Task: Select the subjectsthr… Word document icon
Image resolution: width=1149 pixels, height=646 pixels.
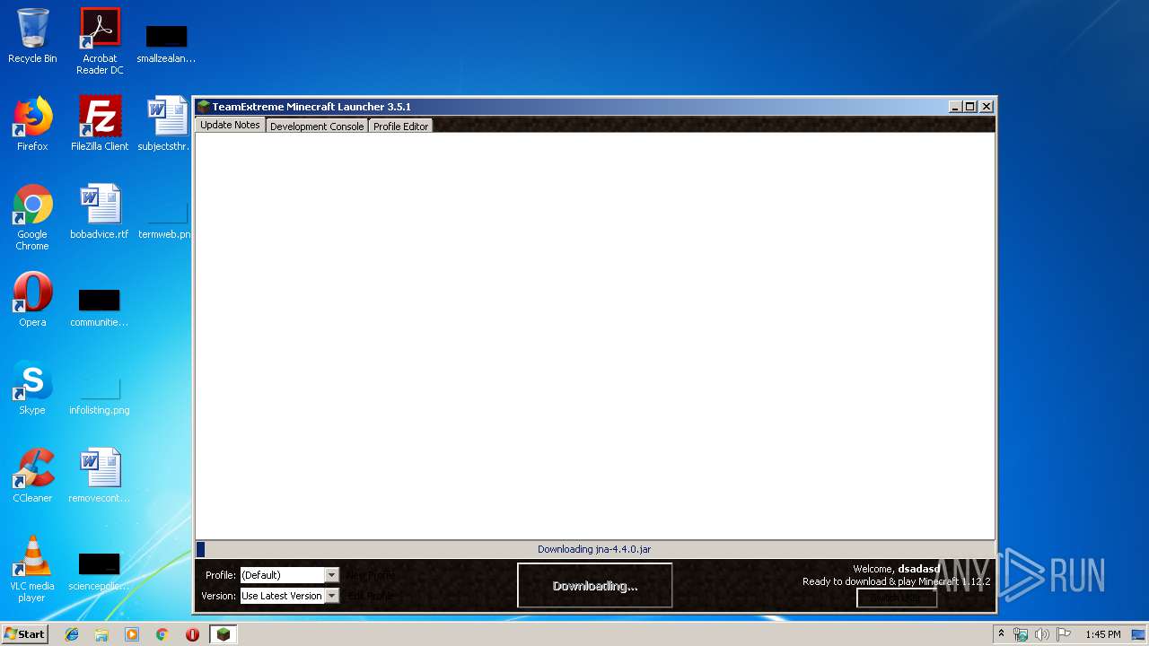Action: click(x=166, y=124)
